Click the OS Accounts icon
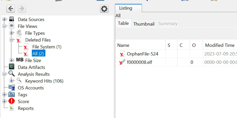Image resolution: width=237 pixels, height=118 pixels. coord(12,88)
